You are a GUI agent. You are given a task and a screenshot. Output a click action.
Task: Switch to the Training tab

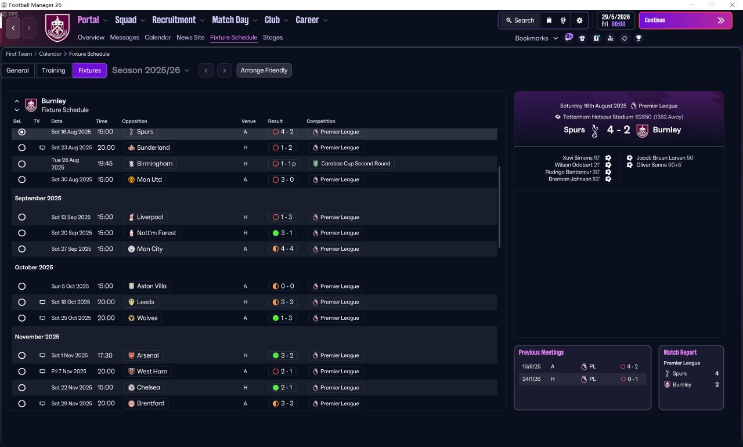tap(53, 70)
